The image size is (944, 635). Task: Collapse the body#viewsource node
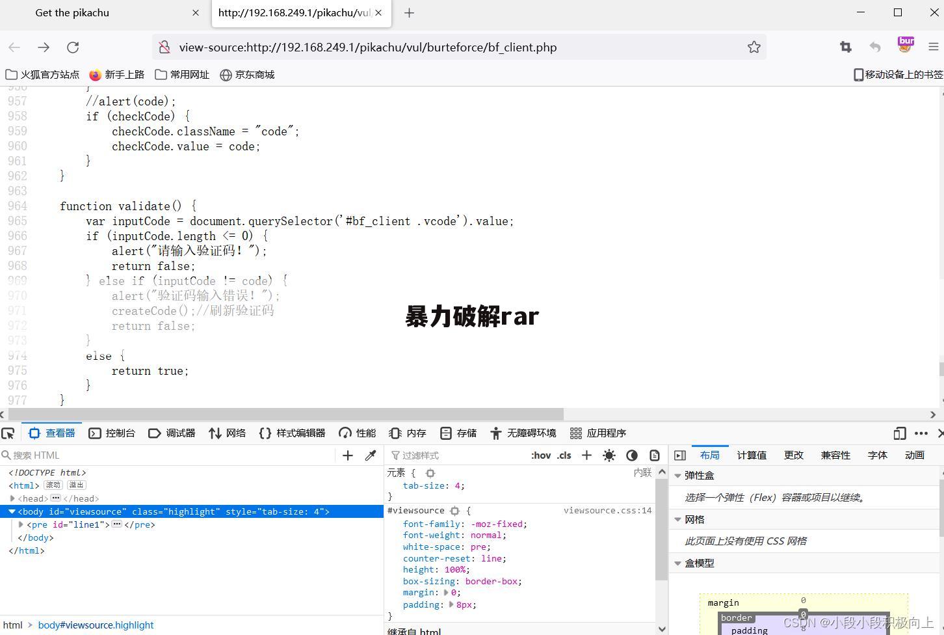(12, 512)
